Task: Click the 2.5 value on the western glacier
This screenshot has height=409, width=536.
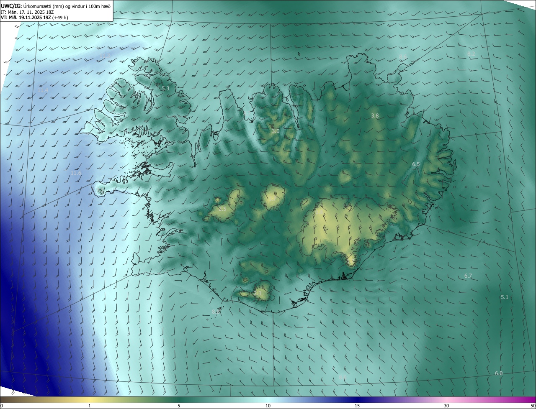Action: tap(222, 209)
